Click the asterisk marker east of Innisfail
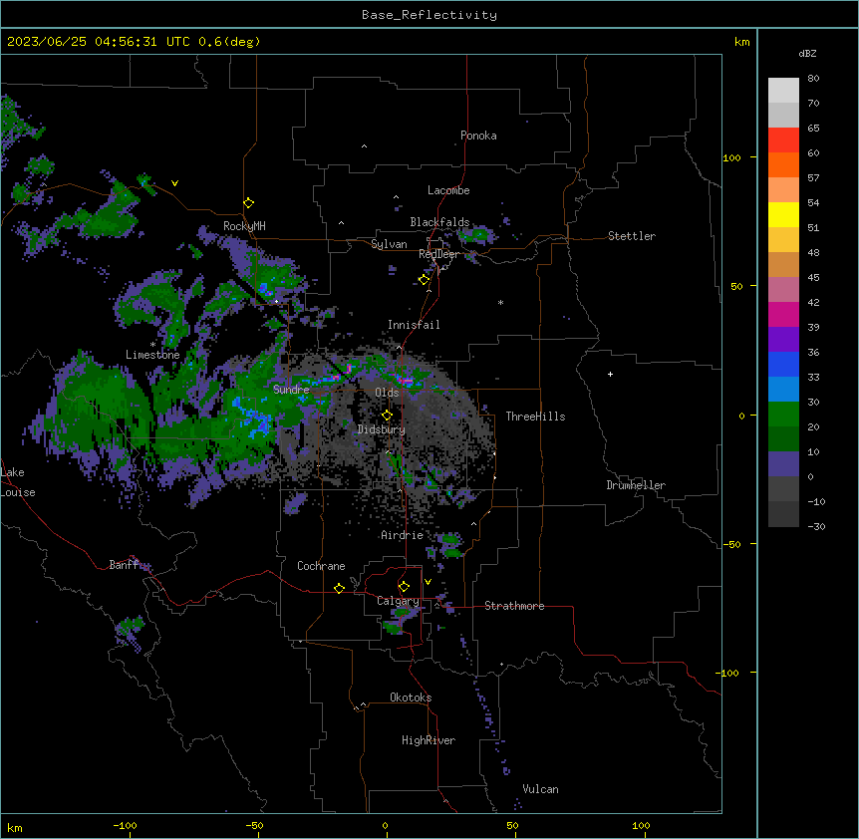This screenshot has height=839, width=859. tap(500, 302)
